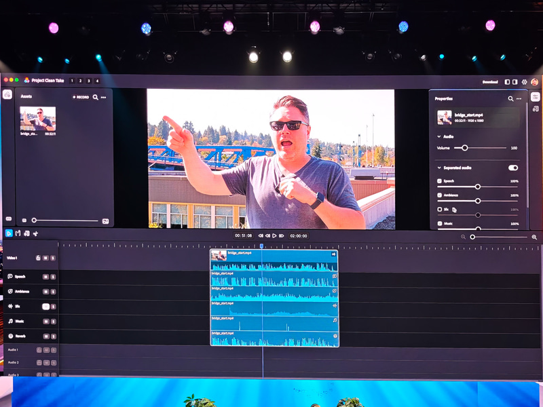Click the Download button
Viewport: 543px width, 407px height.
pyautogui.click(x=490, y=82)
